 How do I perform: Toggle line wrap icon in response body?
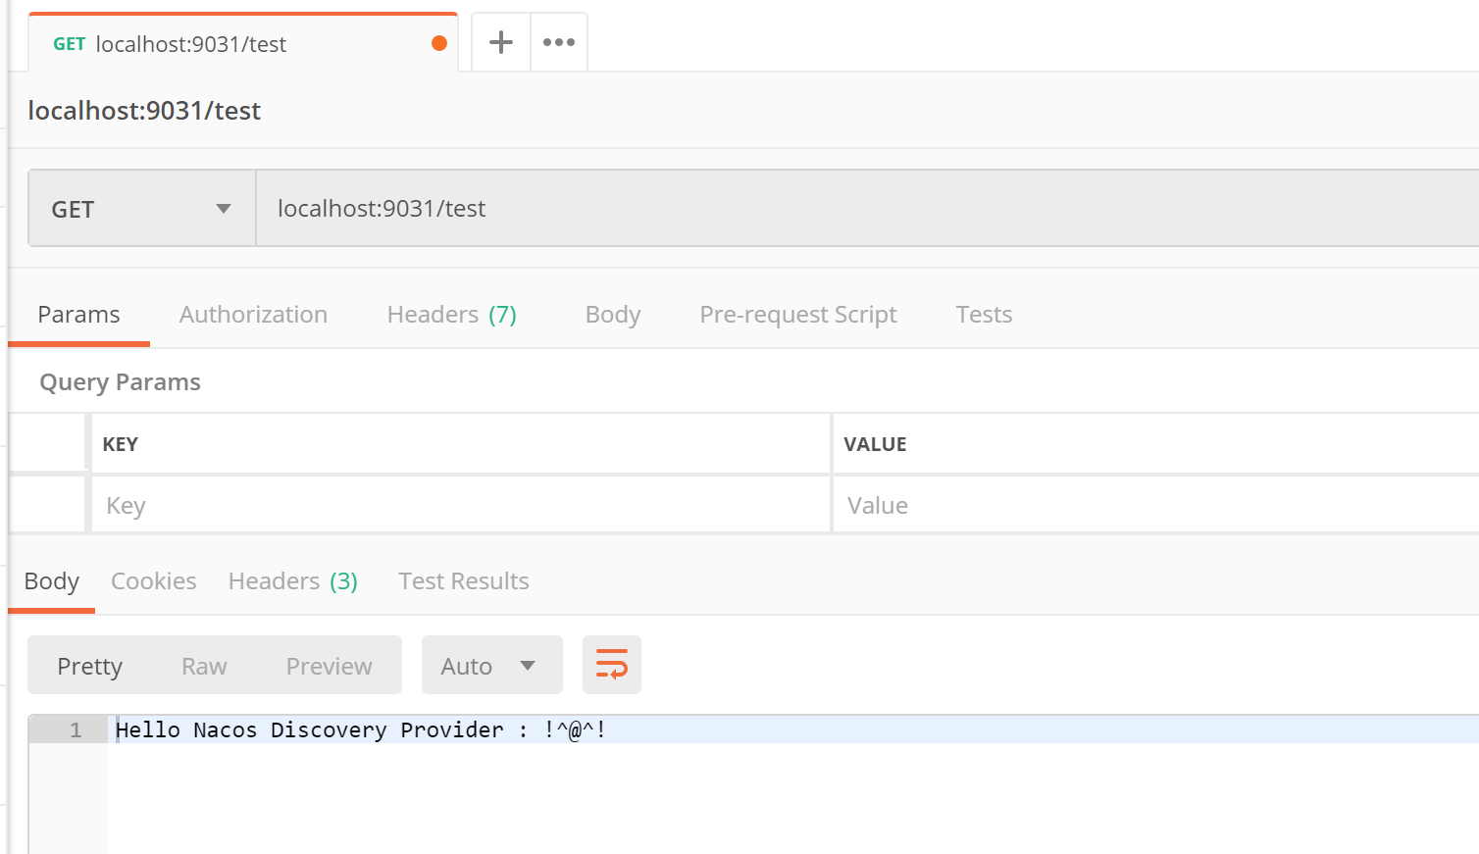pyautogui.click(x=612, y=665)
